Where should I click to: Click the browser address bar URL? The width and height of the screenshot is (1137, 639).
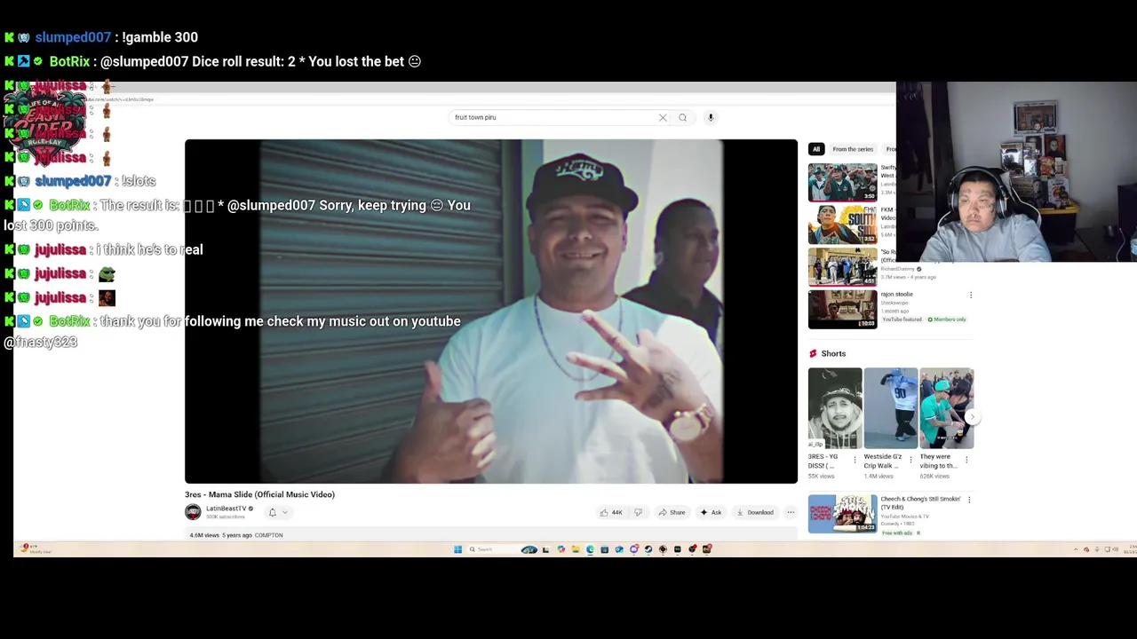tap(120, 99)
